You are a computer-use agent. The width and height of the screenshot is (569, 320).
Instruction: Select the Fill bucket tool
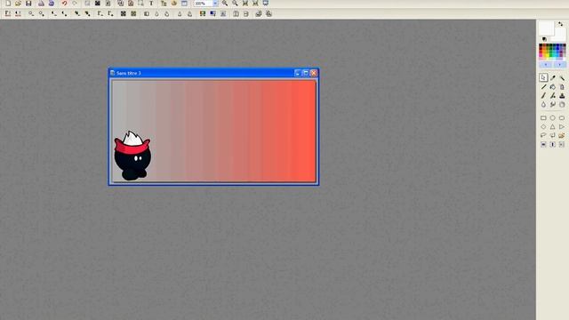tap(553, 87)
